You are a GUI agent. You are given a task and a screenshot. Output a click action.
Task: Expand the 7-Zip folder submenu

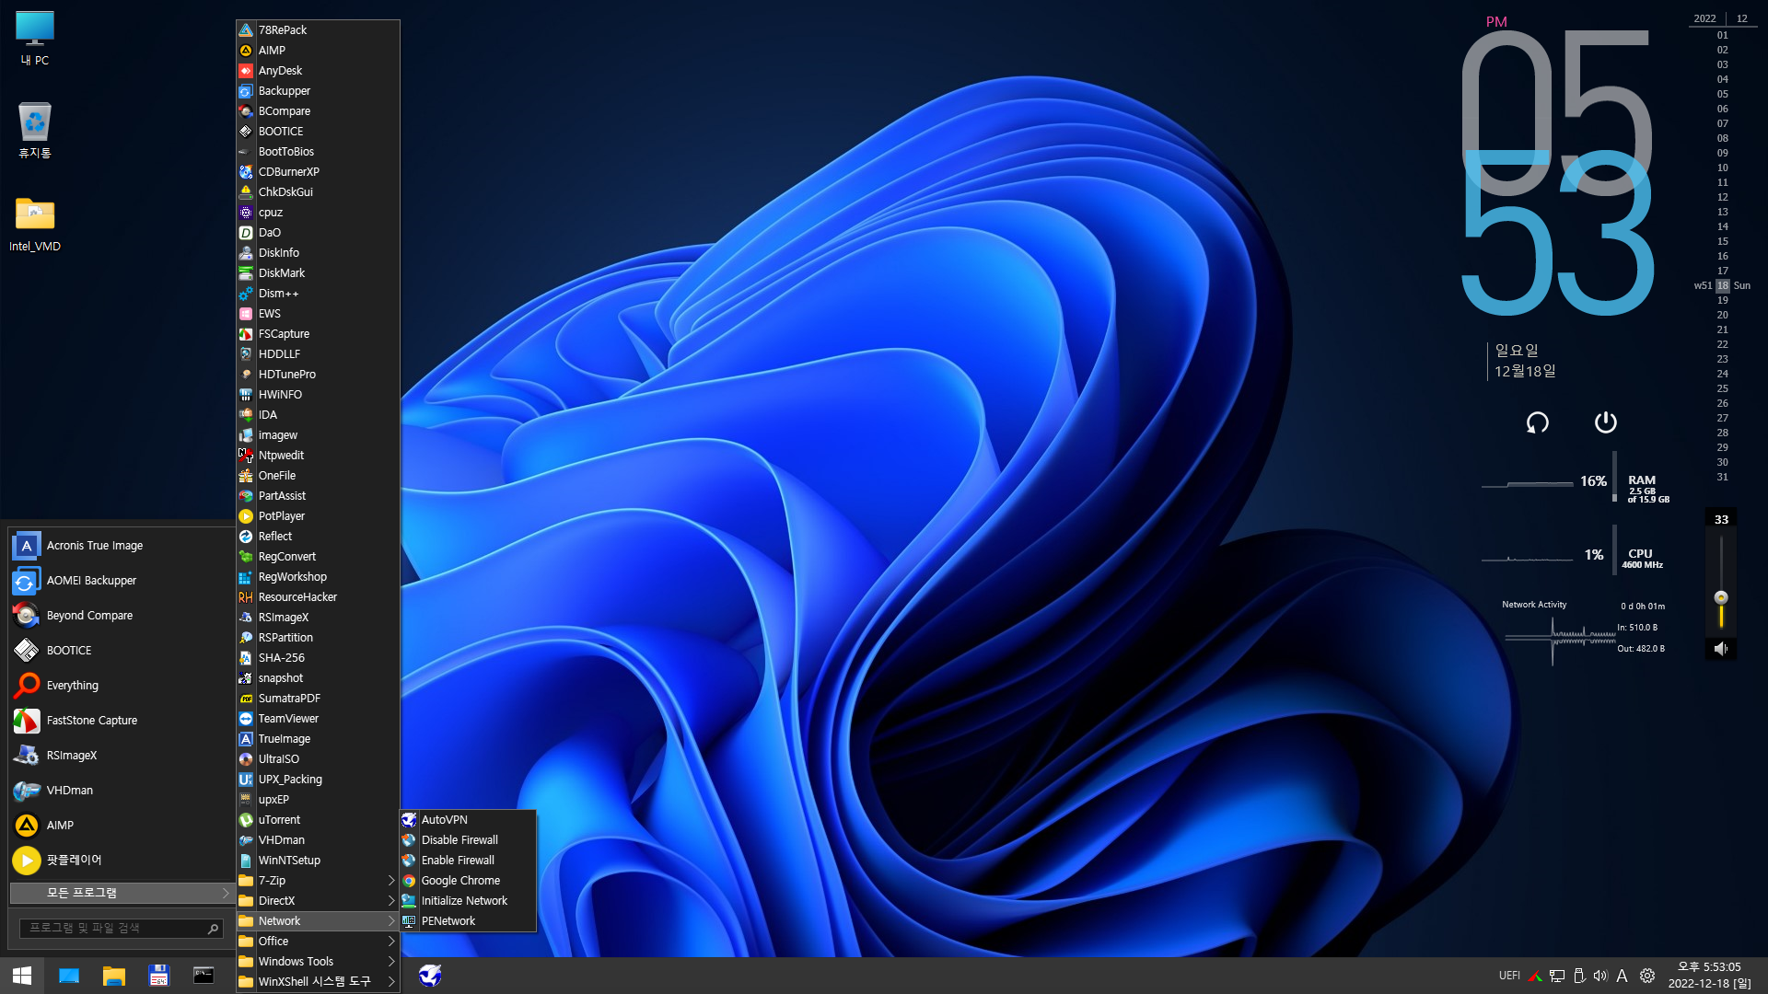coord(318,881)
